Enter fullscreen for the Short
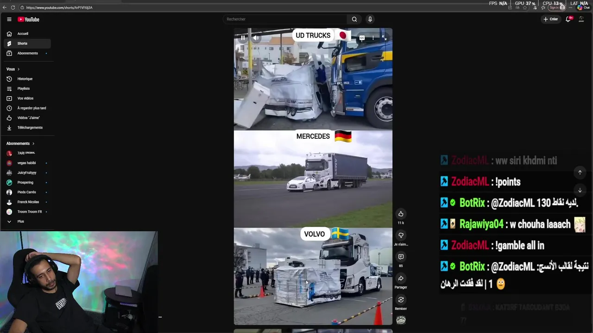Viewport: 593px width, 333px height. click(x=384, y=38)
